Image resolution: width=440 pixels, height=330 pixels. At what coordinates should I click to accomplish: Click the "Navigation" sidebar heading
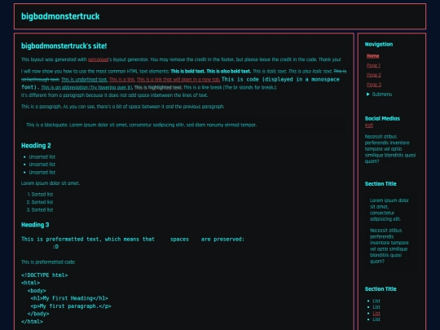click(x=379, y=44)
